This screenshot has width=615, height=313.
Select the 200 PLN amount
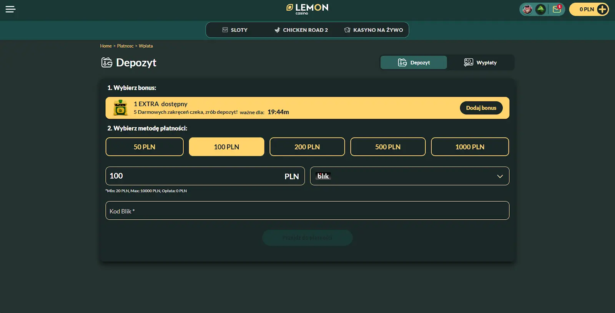click(x=307, y=147)
